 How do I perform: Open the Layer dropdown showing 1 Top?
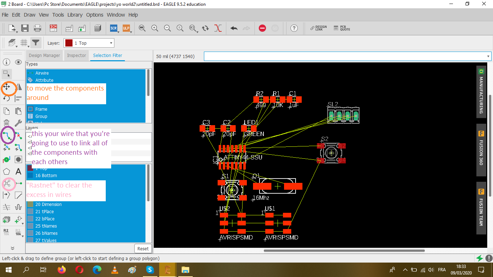click(89, 43)
